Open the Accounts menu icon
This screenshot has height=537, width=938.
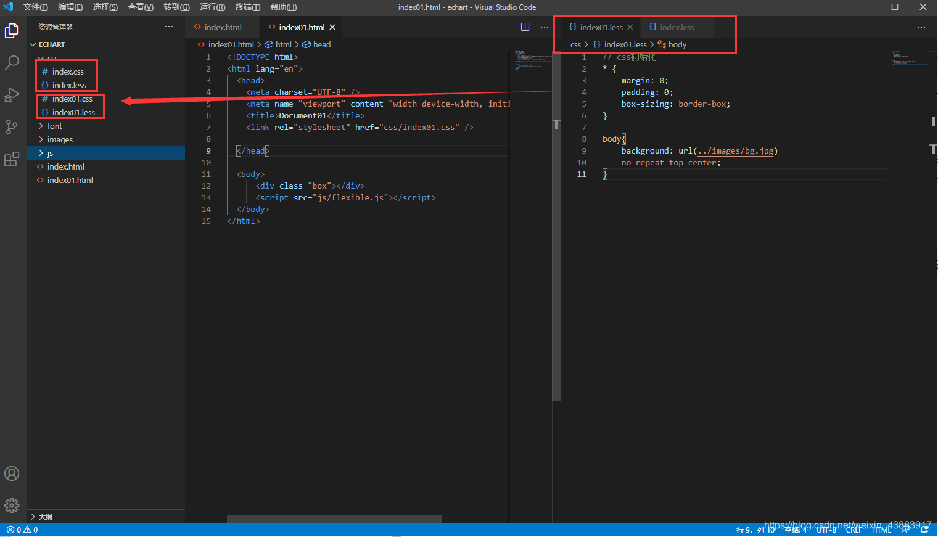tap(12, 473)
